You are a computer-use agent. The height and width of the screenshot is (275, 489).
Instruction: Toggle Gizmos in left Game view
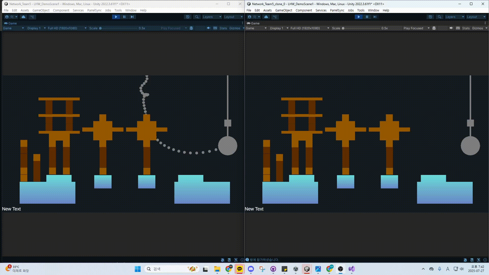pos(235,28)
